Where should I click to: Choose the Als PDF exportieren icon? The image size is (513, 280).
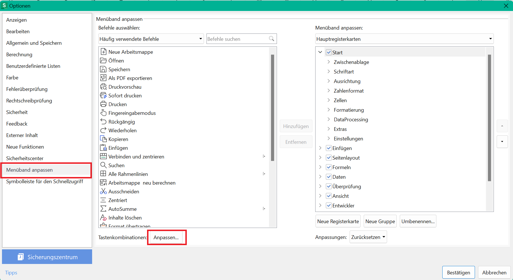(103, 78)
